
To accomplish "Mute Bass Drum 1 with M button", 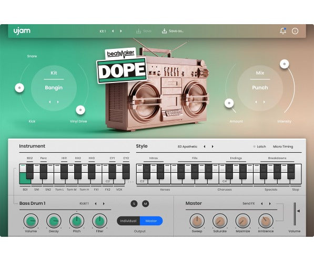I will tap(145, 204).
